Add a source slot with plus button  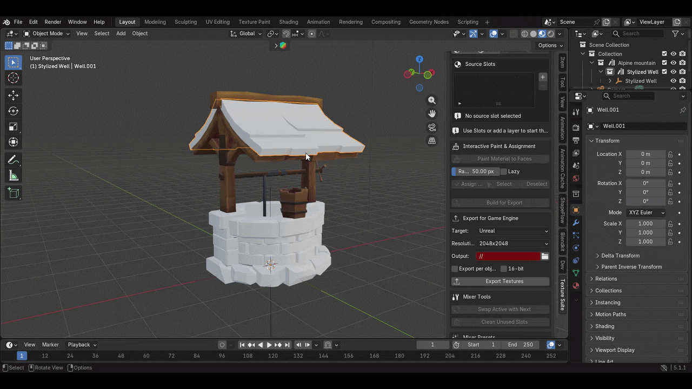point(543,77)
